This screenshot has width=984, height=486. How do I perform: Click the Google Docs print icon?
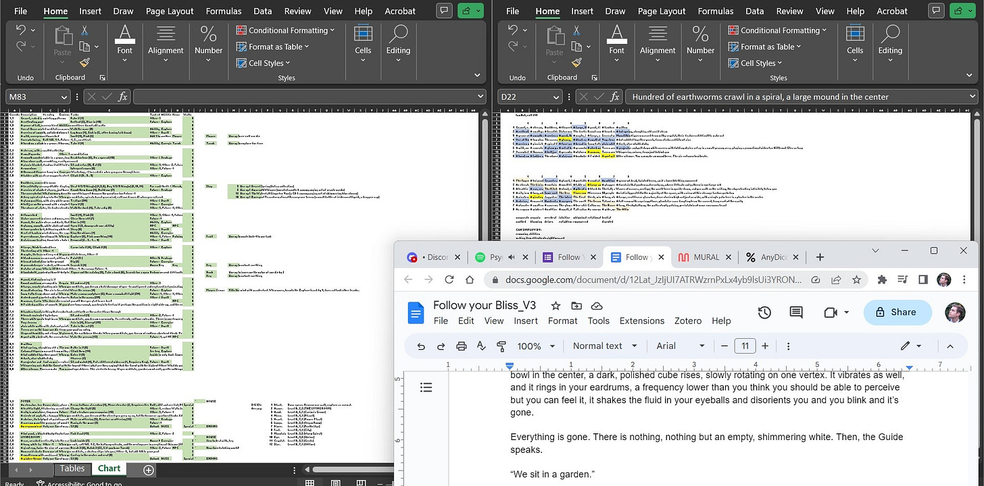(x=462, y=346)
